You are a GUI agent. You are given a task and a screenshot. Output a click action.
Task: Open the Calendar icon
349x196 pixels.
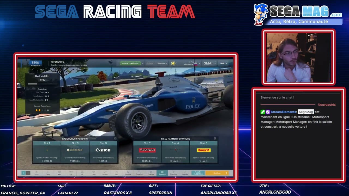(x=185, y=173)
